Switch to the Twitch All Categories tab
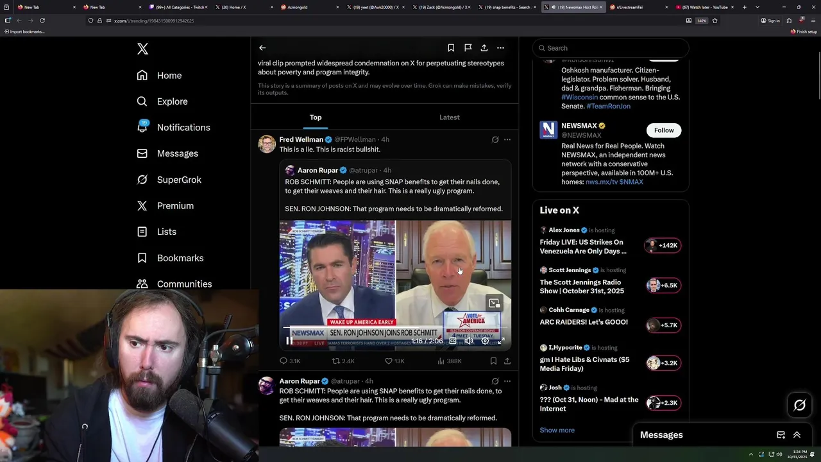 (x=177, y=7)
